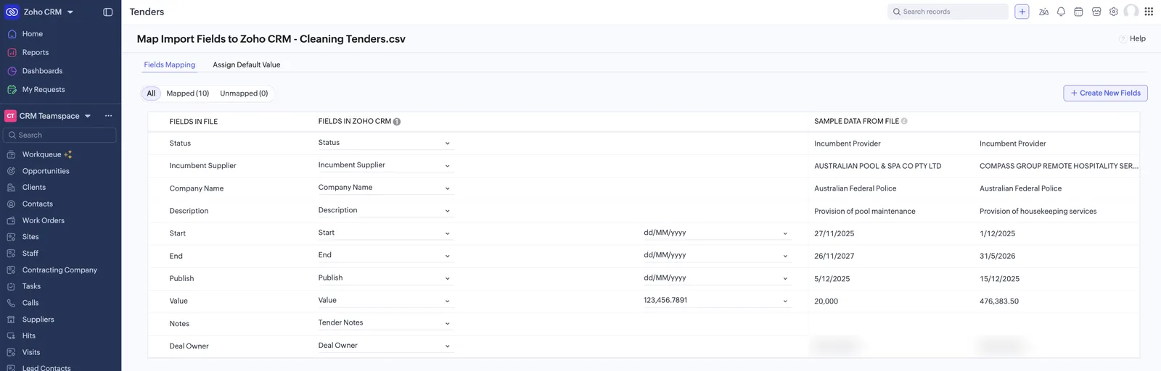The height and width of the screenshot is (371, 1161).
Task: Open the Help link
Action: tap(1137, 38)
